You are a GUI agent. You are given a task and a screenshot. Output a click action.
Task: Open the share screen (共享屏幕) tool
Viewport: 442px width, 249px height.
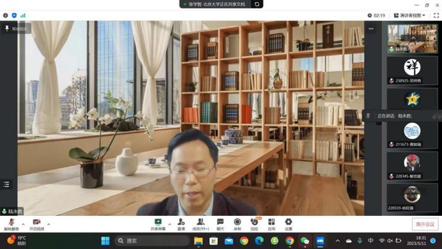click(158, 225)
